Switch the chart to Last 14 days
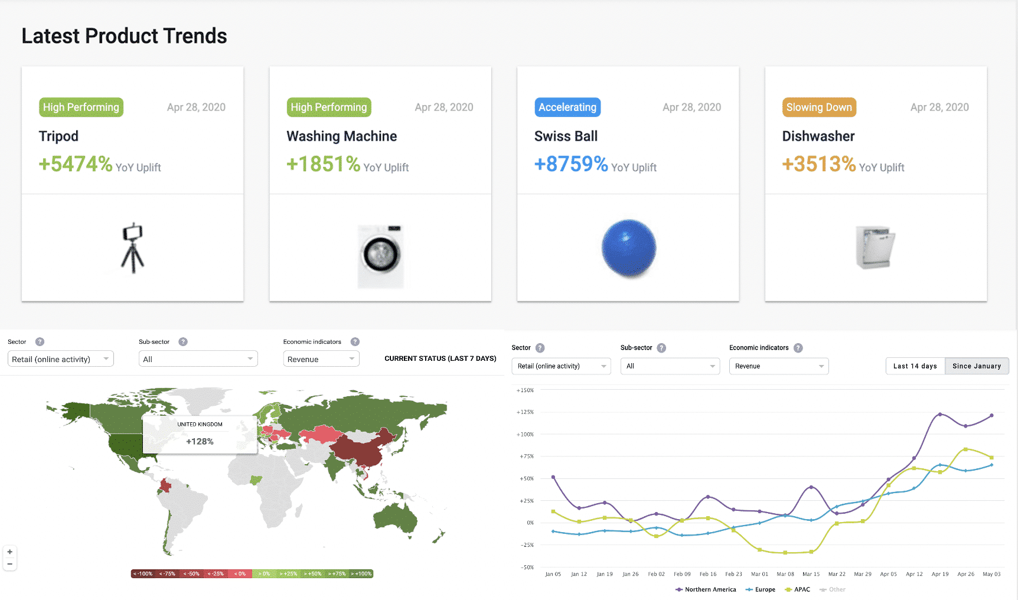Screen dimensions: 1018x600 point(915,366)
